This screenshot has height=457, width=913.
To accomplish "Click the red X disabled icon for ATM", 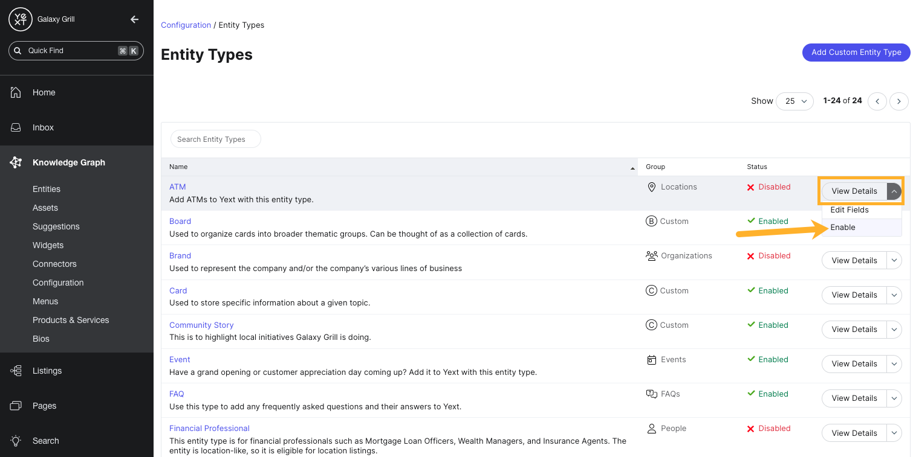I will (x=751, y=187).
